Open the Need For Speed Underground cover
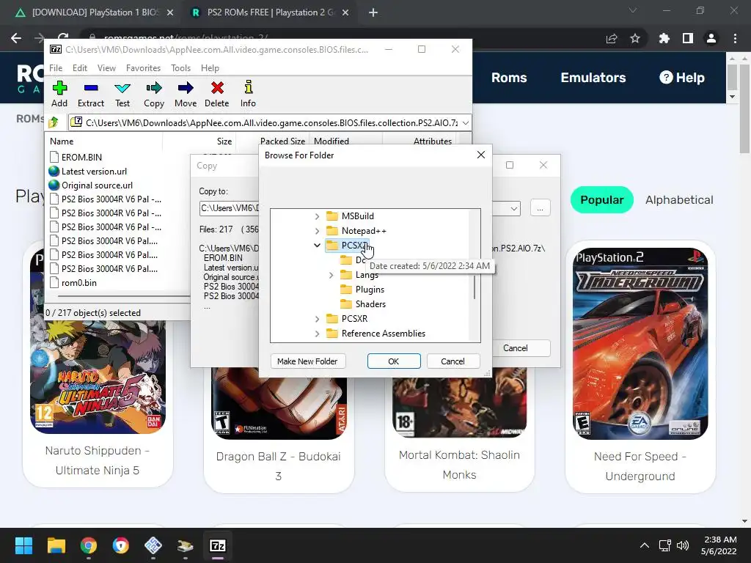The height and width of the screenshot is (563, 751). pyautogui.click(x=640, y=343)
